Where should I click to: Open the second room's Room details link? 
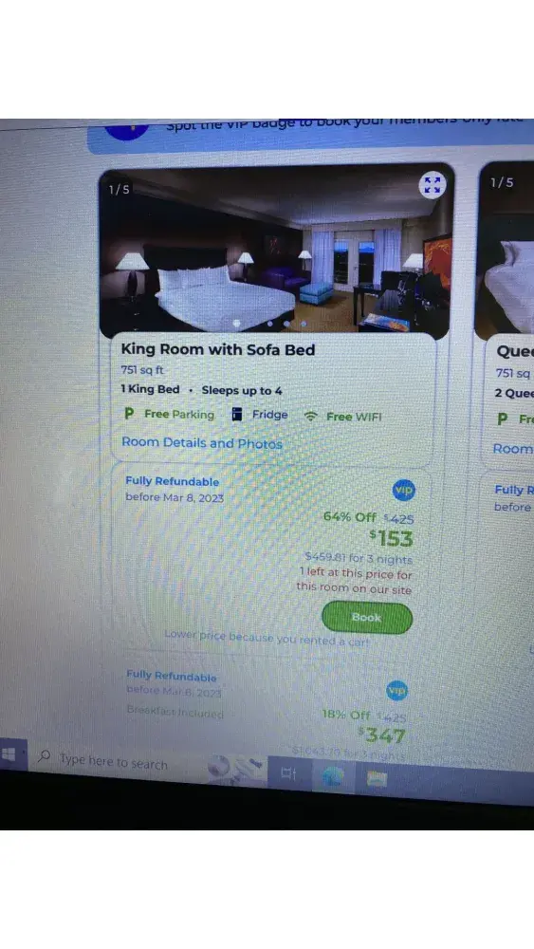point(513,449)
